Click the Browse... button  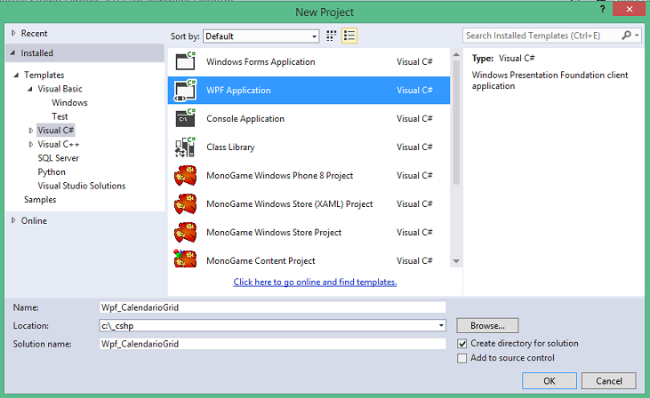click(x=487, y=325)
